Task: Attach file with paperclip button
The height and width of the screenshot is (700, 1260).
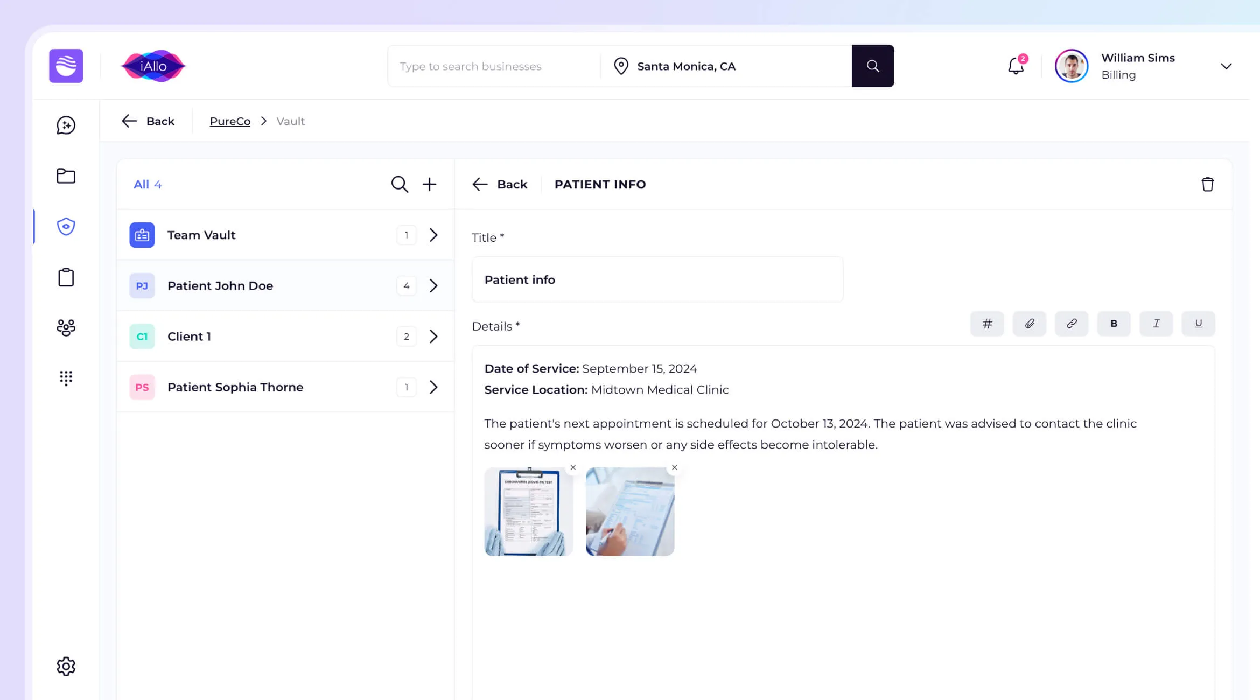Action: (x=1029, y=323)
